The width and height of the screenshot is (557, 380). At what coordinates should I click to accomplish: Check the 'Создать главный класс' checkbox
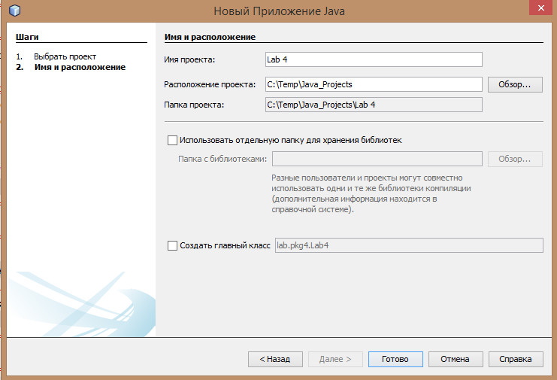click(x=172, y=245)
